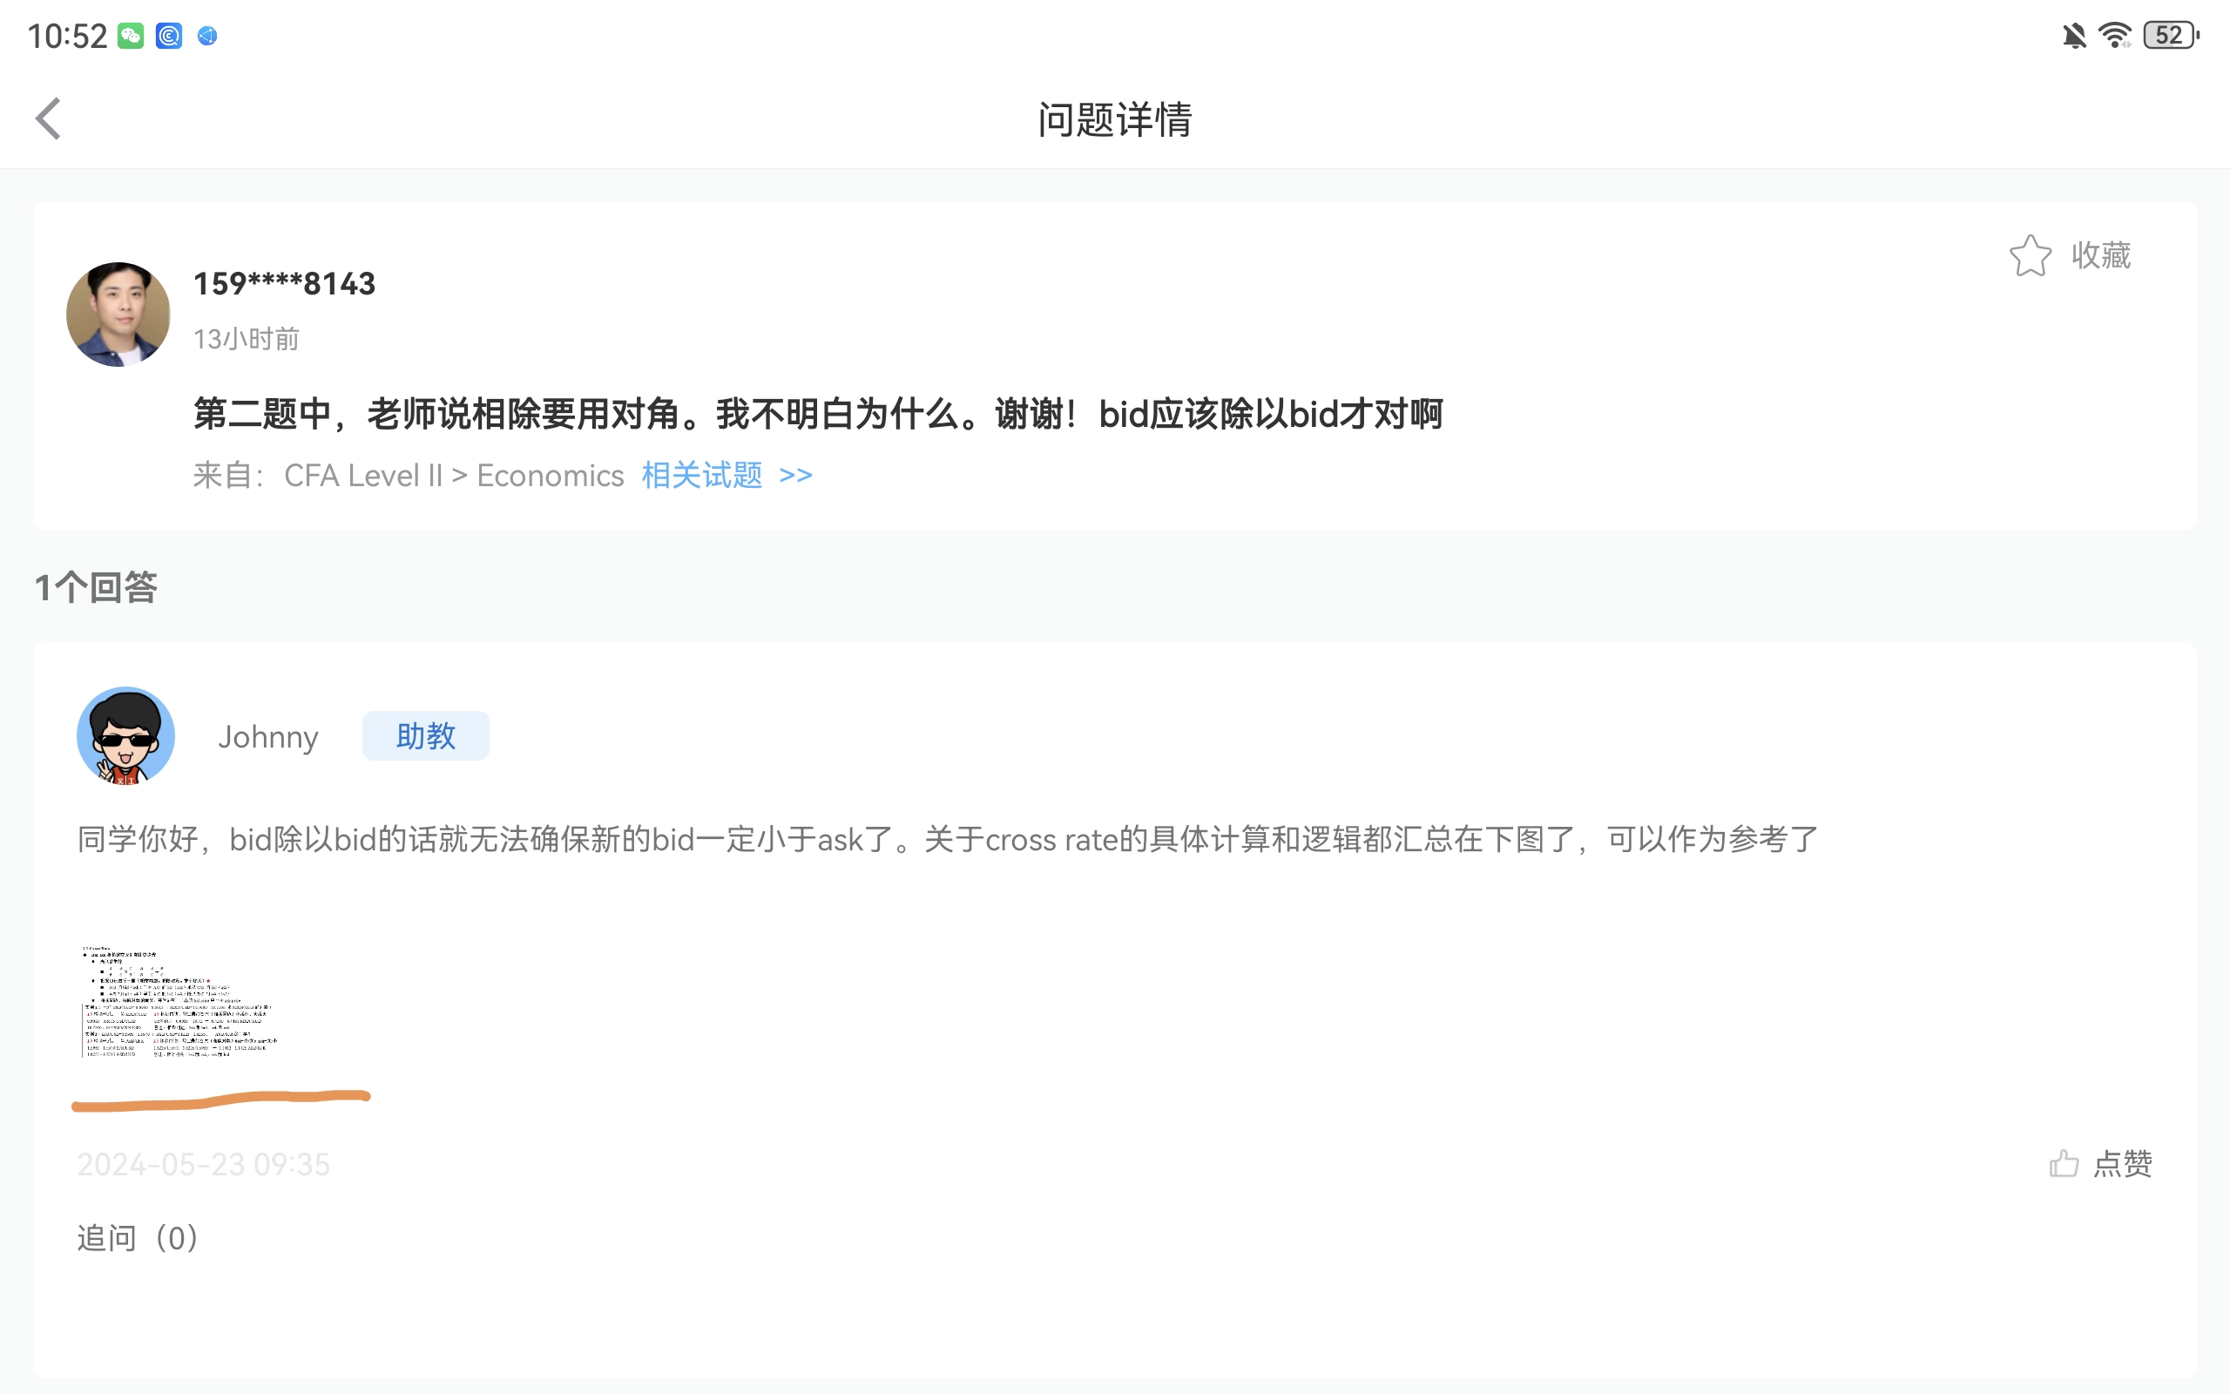The width and height of the screenshot is (2230, 1394).
Task: Tap the >> chevrons after 相关试题
Action: coord(795,476)
